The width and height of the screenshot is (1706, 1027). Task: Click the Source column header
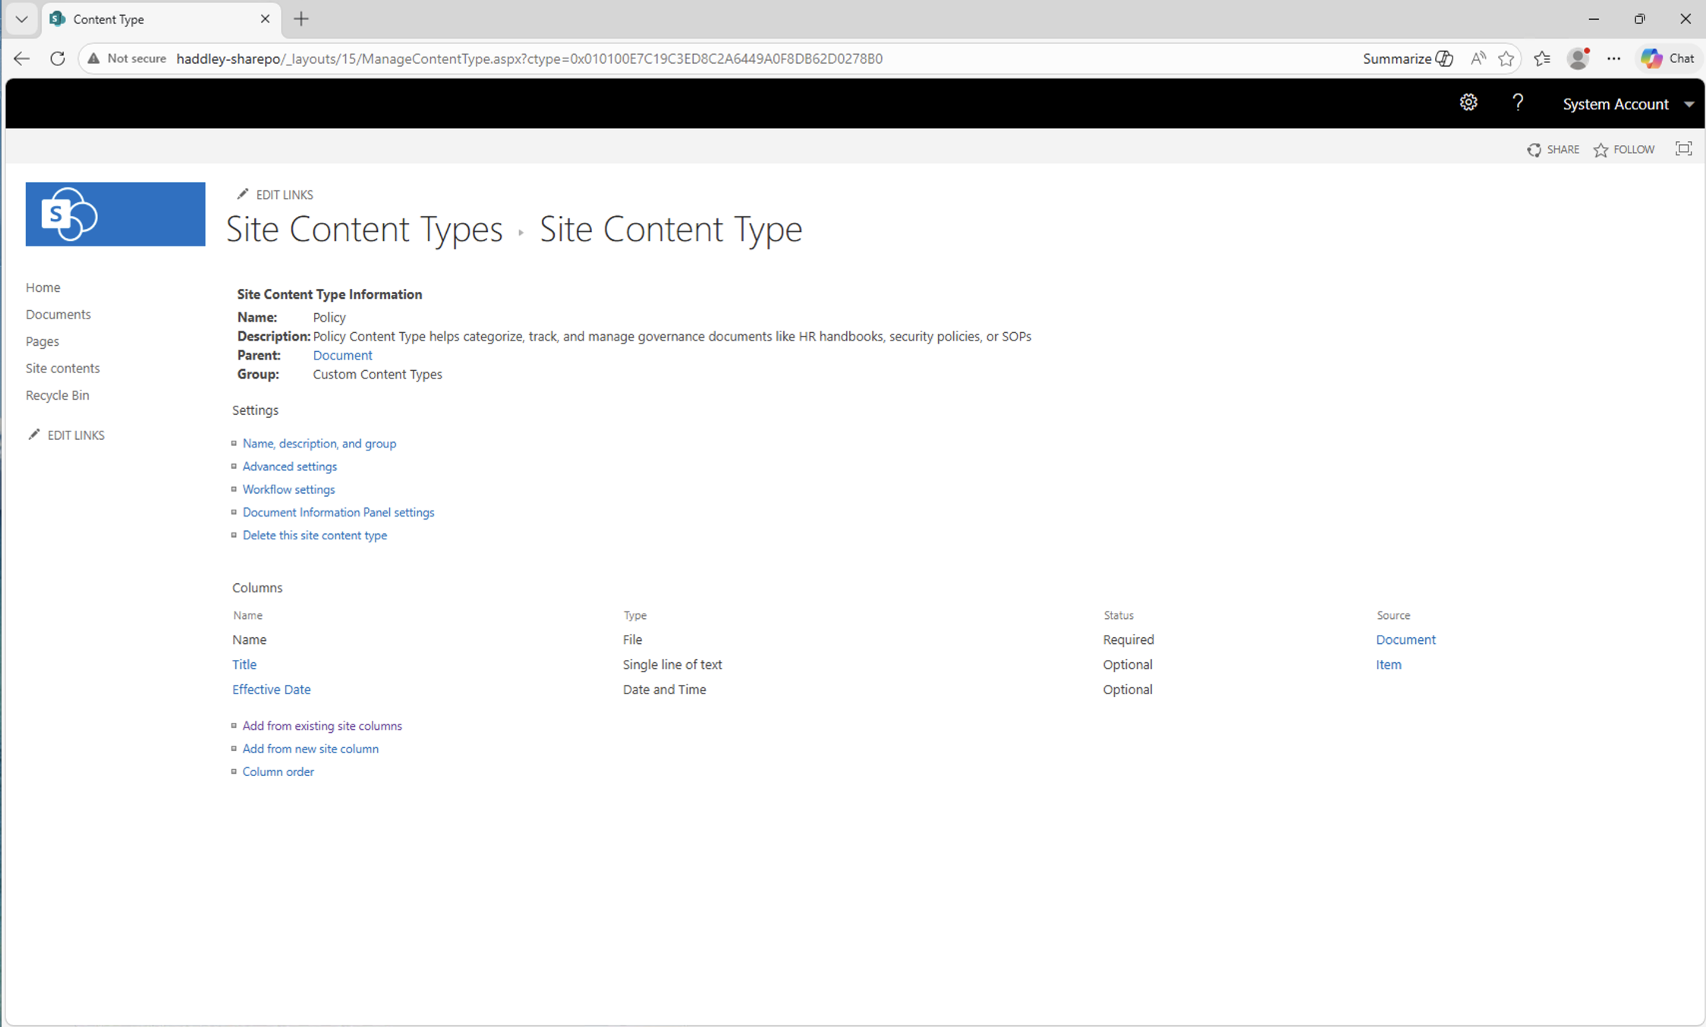[x=1393, y=615]
